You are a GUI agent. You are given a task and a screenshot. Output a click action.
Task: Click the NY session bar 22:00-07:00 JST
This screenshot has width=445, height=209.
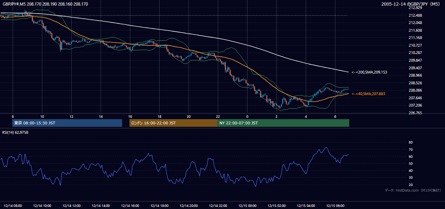point(283,123)
